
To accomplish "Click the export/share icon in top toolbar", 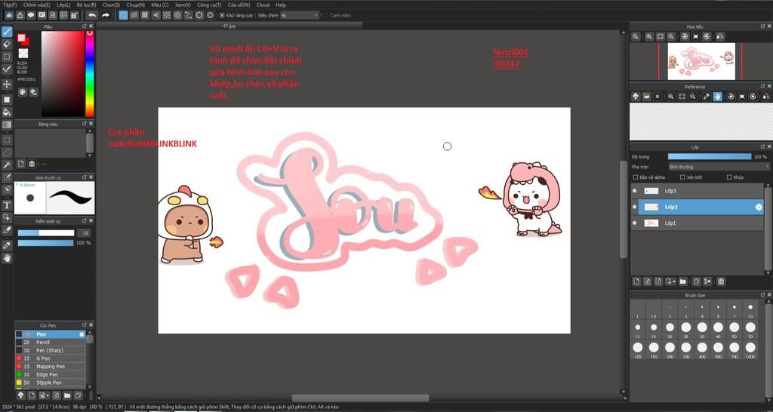I will 20,15.
